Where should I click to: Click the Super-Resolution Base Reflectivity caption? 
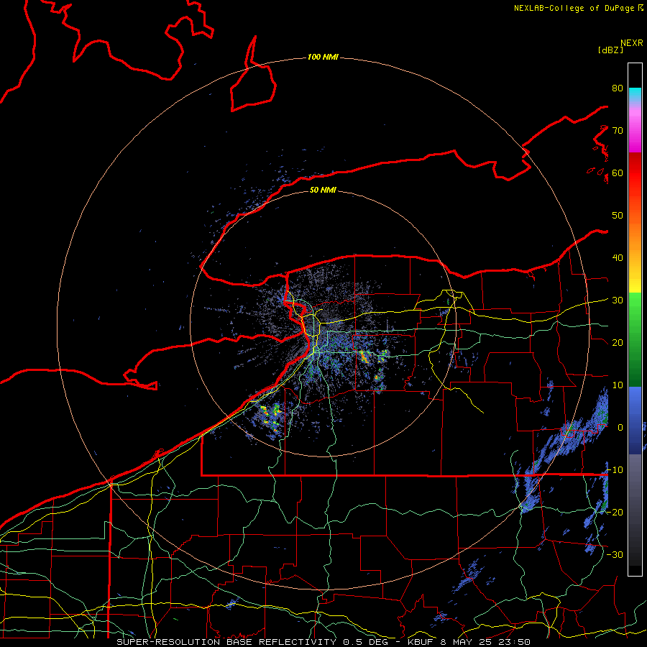coord(226,642)
